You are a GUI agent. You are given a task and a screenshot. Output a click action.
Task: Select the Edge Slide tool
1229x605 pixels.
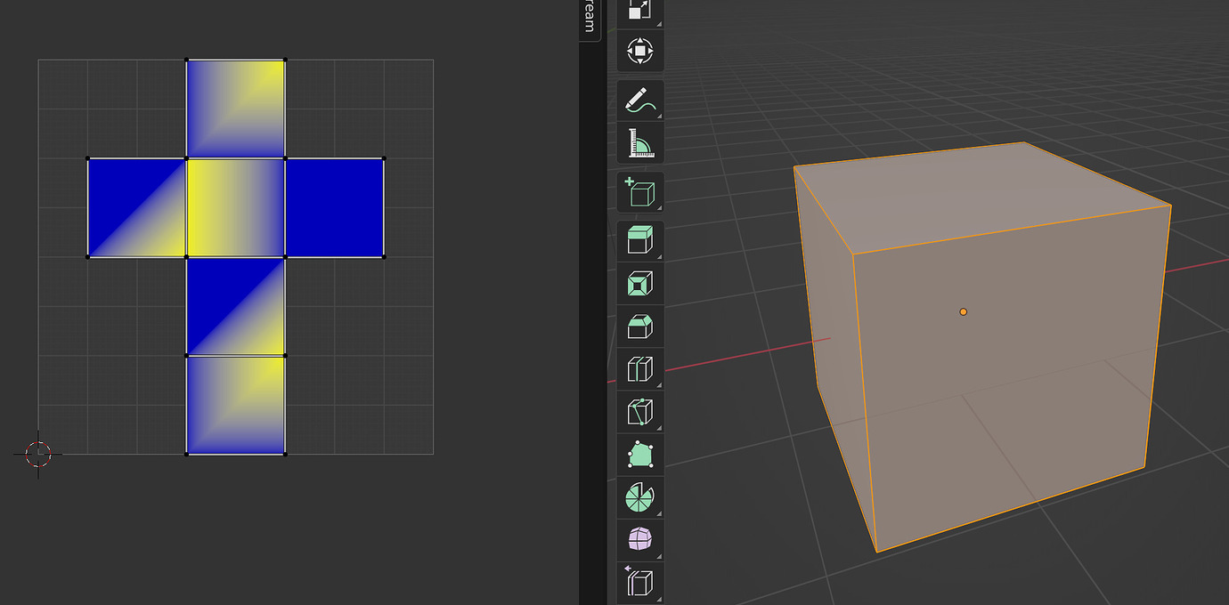639,580
